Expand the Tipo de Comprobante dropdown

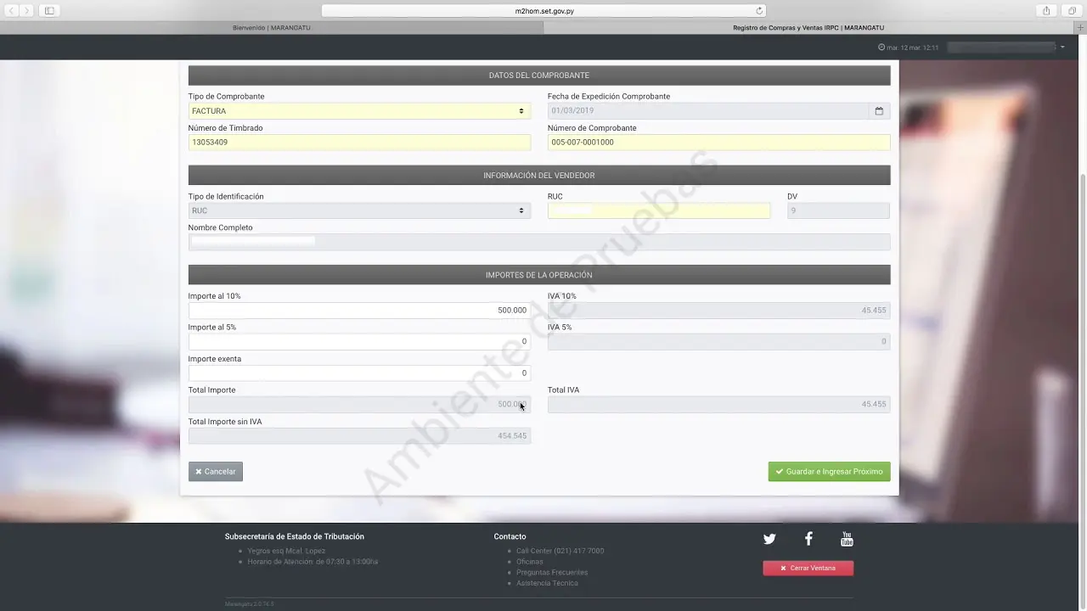point(359,111)
